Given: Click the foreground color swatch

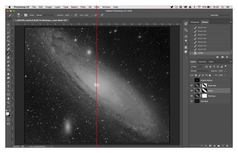Looking at the screenshot, I should (7, 114).
